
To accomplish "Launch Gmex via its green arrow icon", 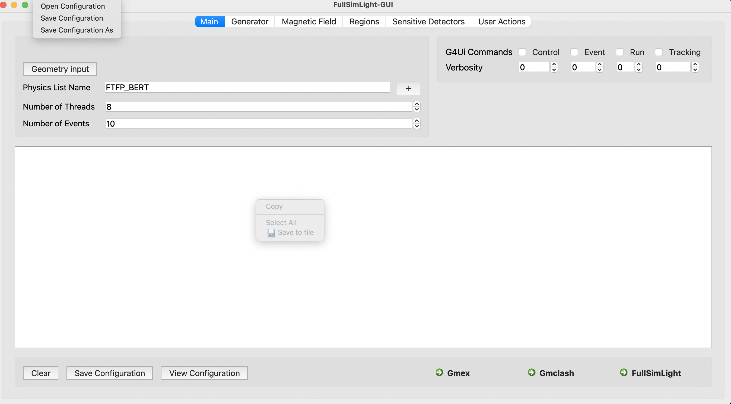I will (x=439, y=372).
